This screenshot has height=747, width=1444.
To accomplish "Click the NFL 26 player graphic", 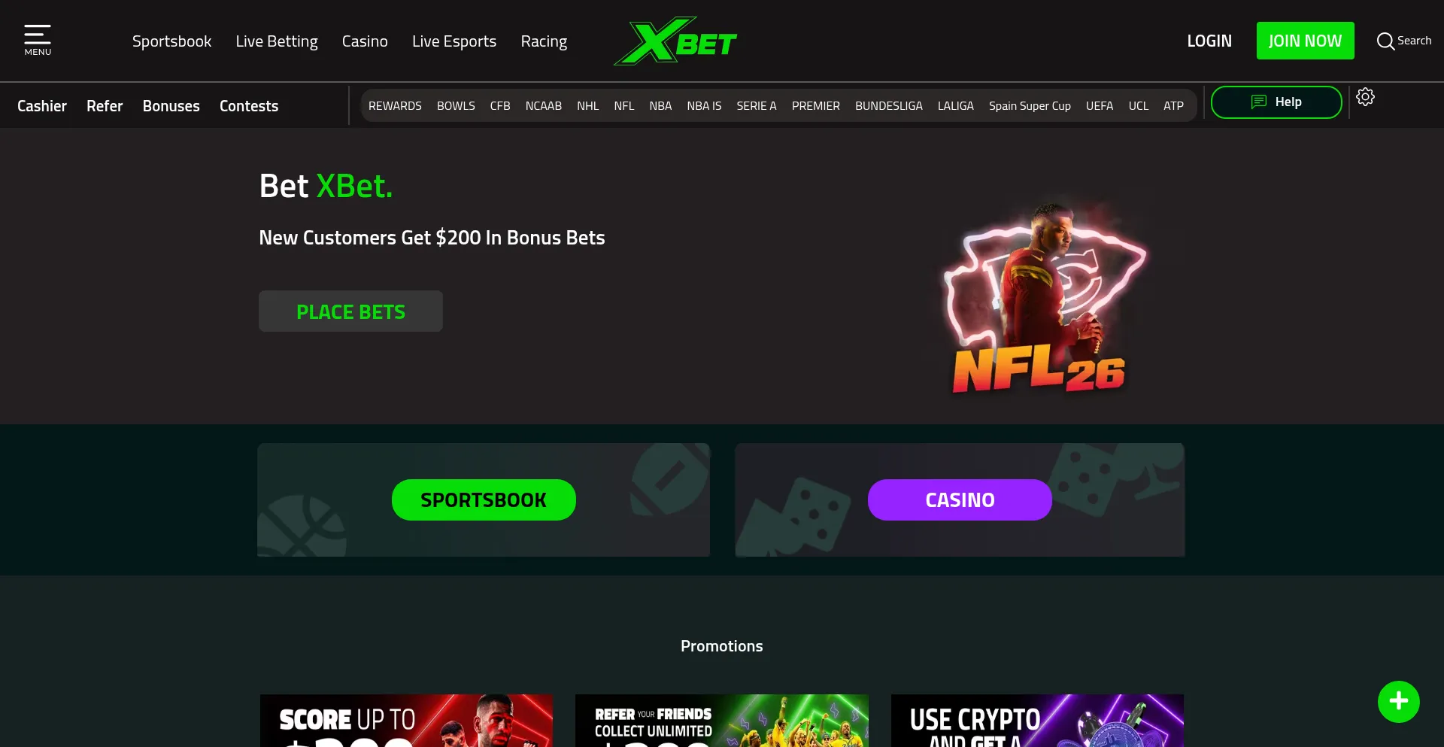I will pyautogui.click(x=1044, y=295).
